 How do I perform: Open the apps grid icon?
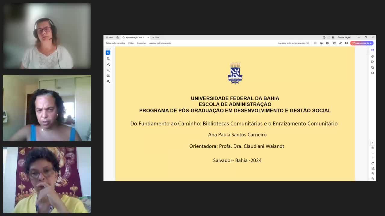click(x=333, y=37)
